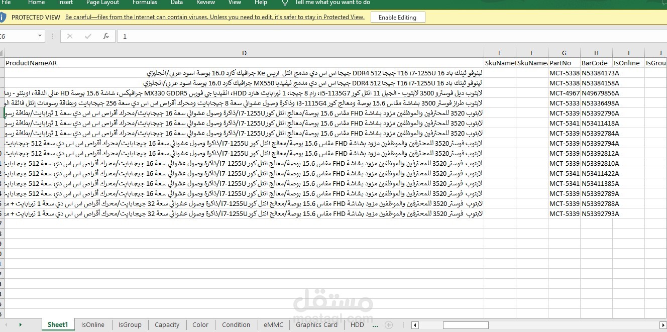Screen dimensions: 667x332
Task: Click the horizontal scrollbar thumb
Action: (465, 325)
